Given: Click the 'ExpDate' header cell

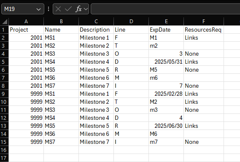Looking at the screenshot, I should (166, 30).
